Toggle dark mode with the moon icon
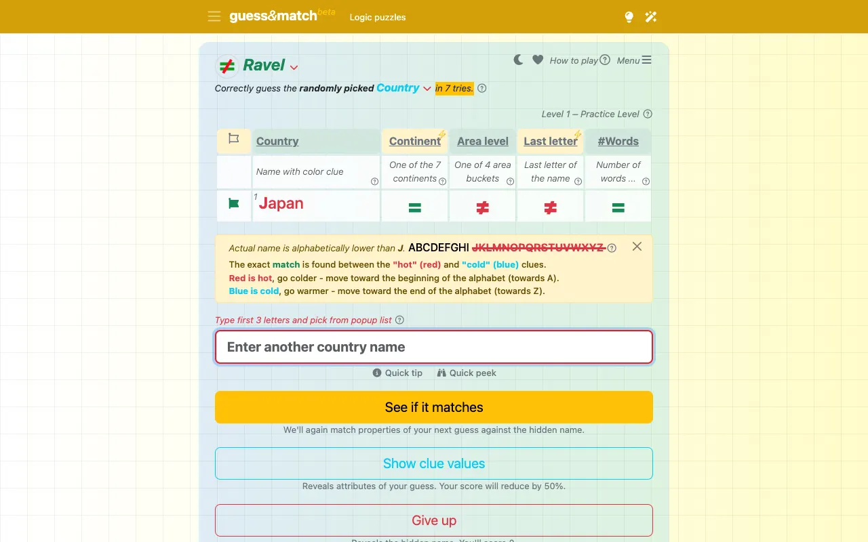 click(x=518, y=60)
